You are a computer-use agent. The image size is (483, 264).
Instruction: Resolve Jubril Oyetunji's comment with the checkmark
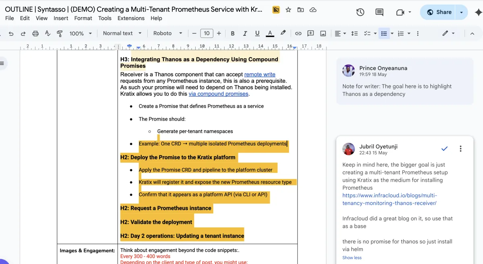tap(444, 149)
